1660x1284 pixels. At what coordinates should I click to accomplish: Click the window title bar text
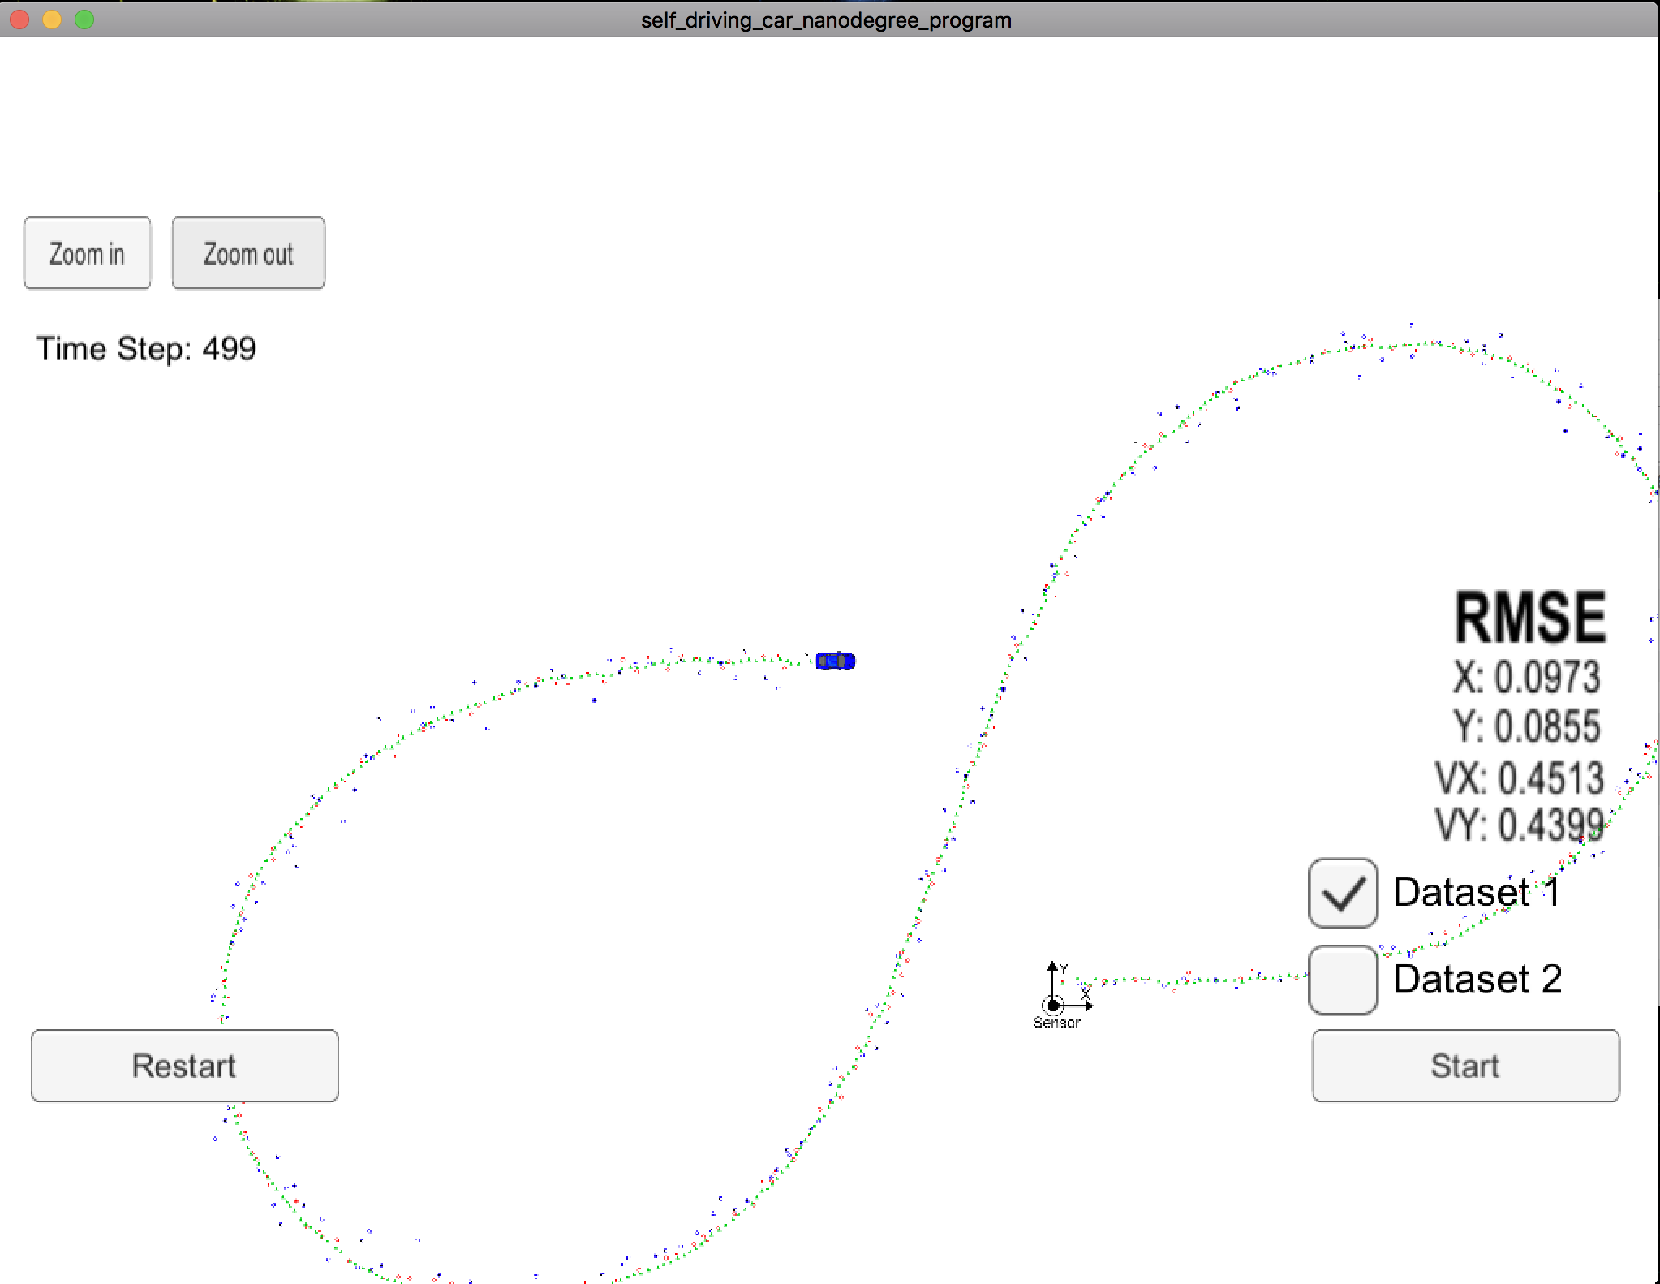pos(826,19)
